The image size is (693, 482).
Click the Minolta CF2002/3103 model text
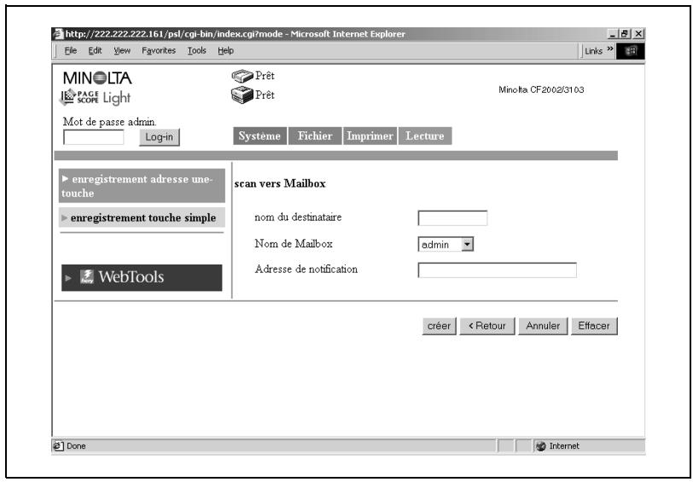(x=541, y=90)
